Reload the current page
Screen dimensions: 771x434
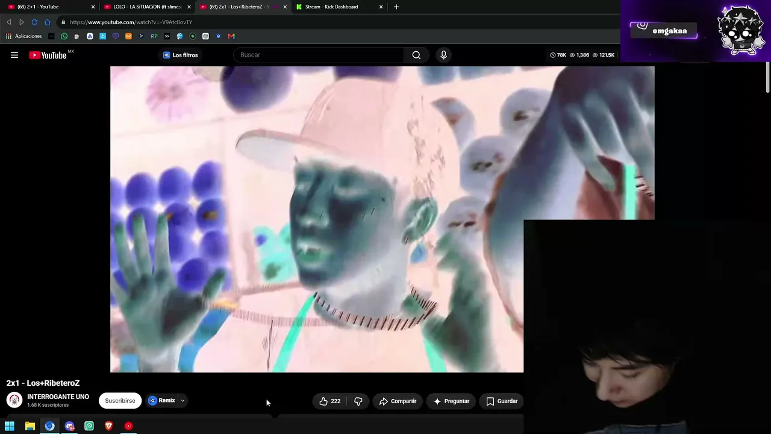click(x=34, y=22)
